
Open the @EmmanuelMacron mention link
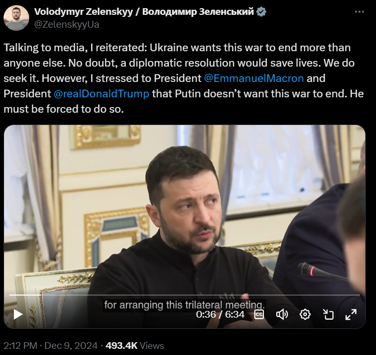point(254,78)
